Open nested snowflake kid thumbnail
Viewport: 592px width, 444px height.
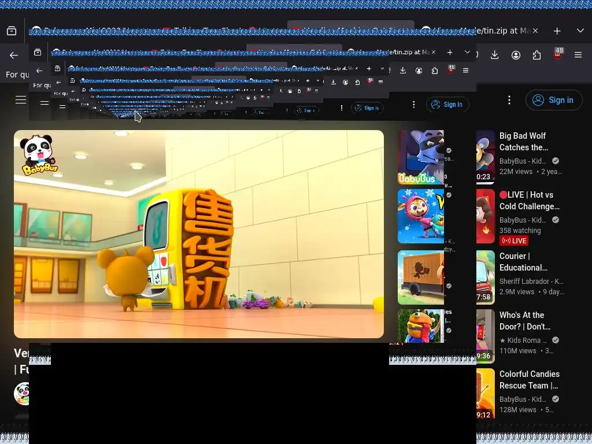point(421,216)
